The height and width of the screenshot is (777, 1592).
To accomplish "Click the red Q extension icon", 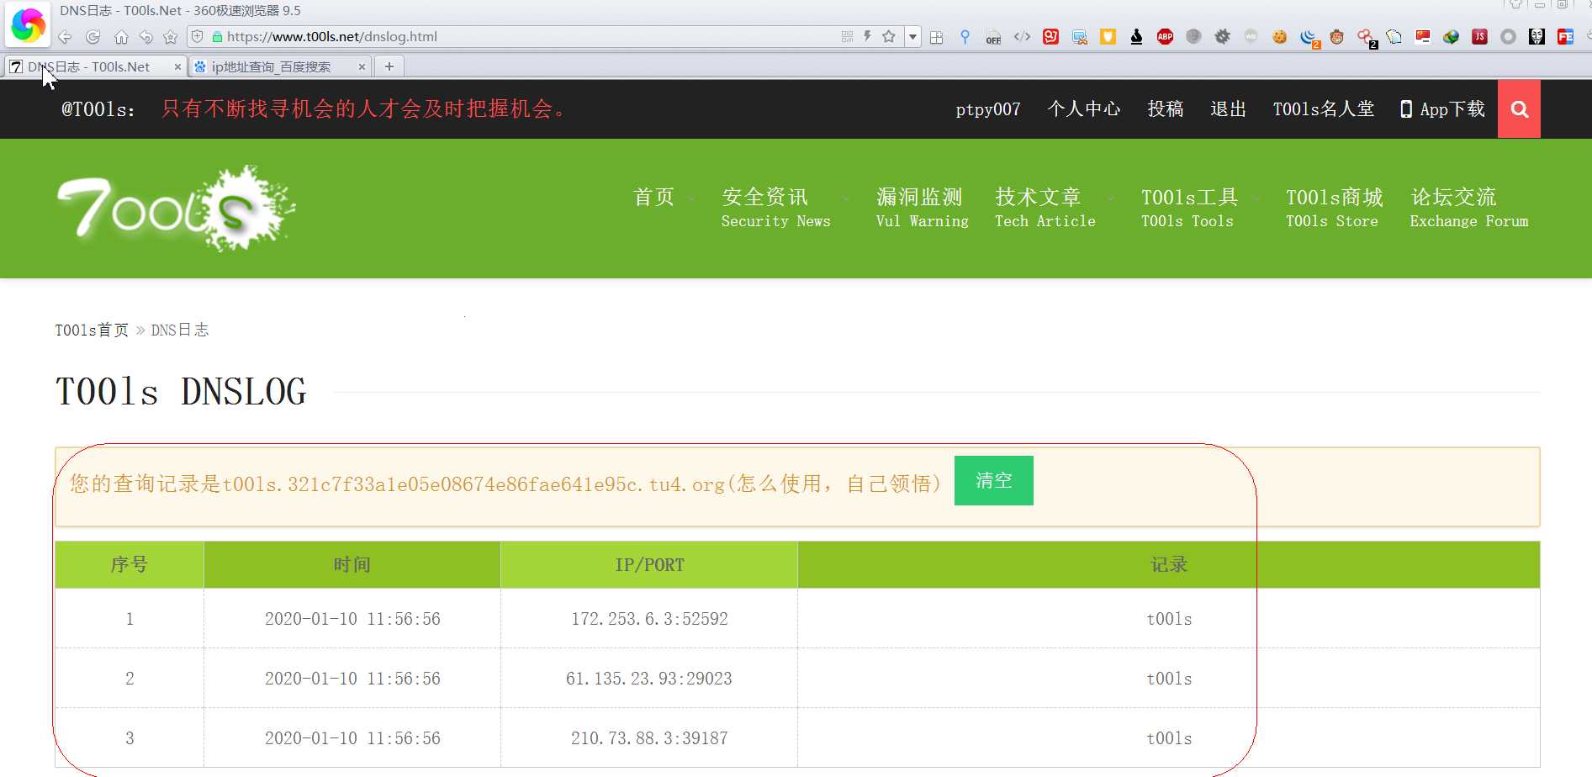I will [x=1051, y=37].
